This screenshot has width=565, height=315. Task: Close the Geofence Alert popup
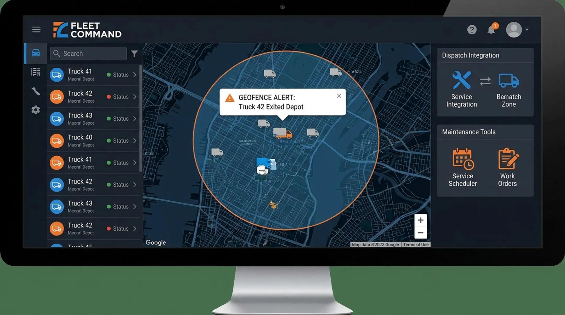point(339,96)
